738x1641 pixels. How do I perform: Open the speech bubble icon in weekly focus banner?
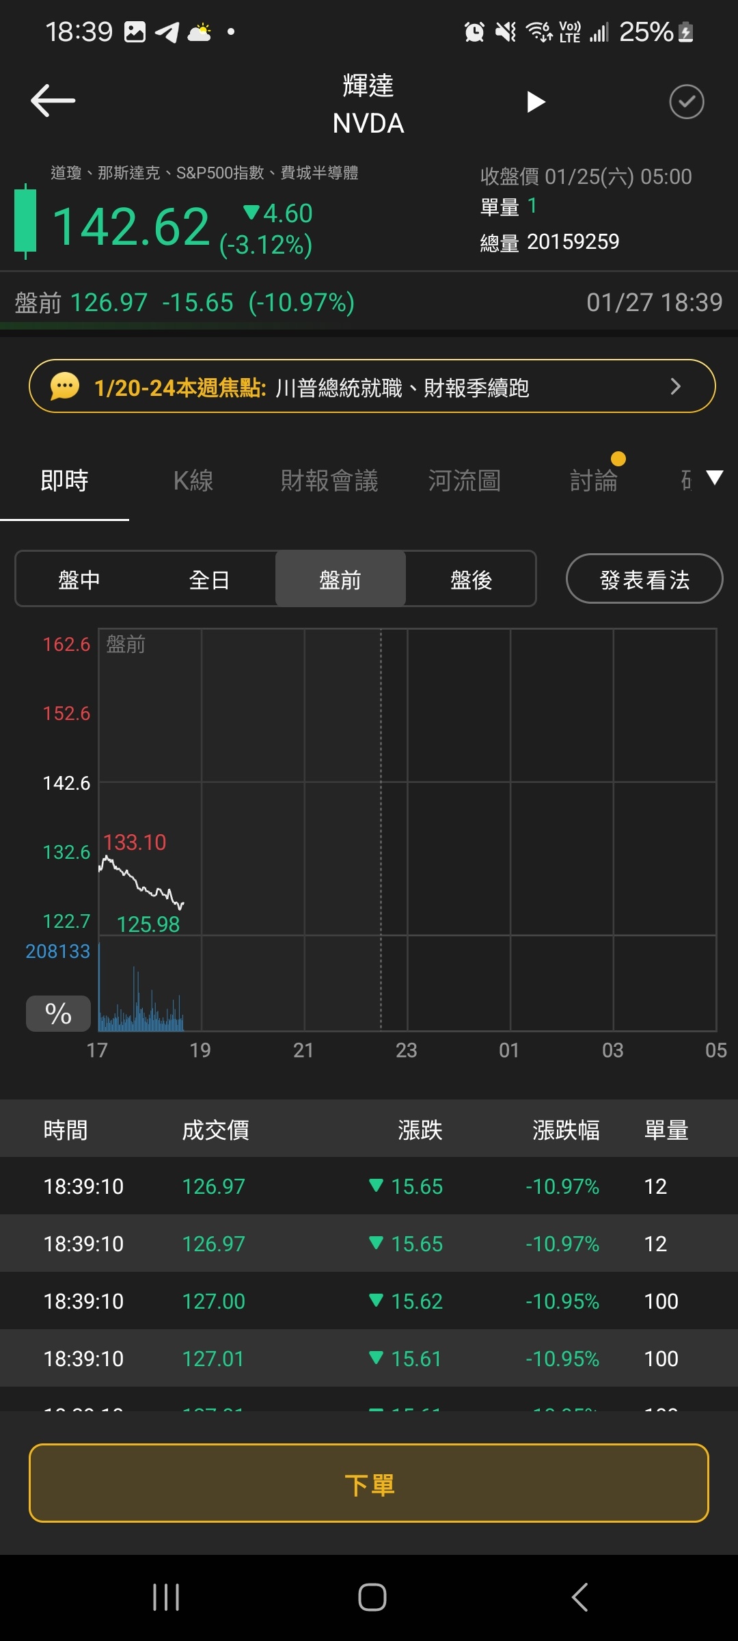click(65, 386)
